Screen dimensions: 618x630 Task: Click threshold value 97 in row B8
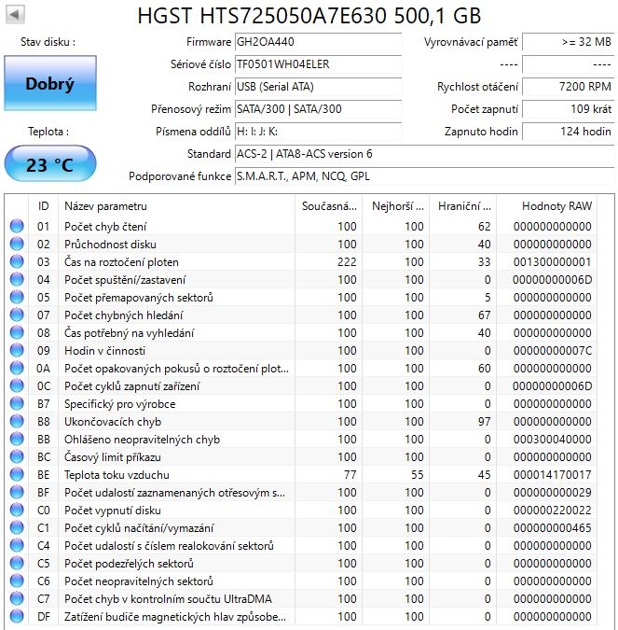(x=484, y=422)
